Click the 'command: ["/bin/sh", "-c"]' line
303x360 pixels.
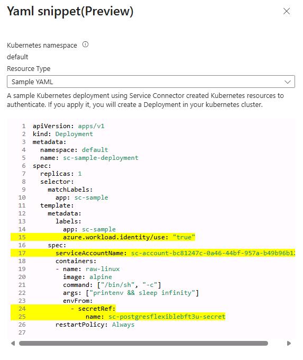tap(112, 285)
